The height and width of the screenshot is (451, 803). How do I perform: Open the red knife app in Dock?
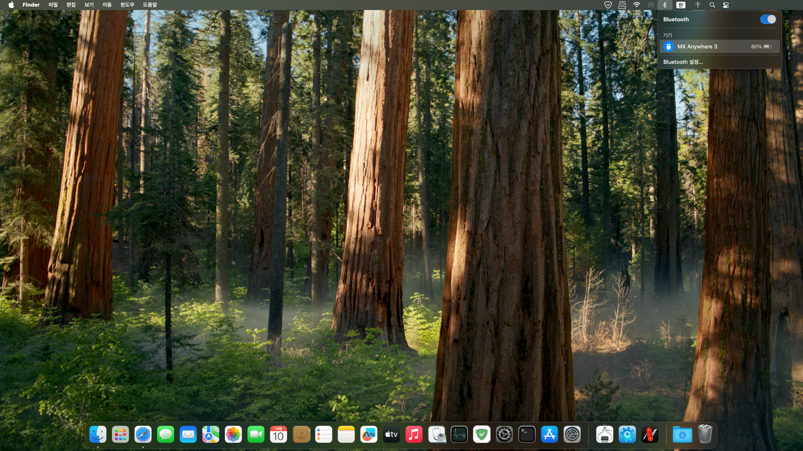[x=650, y=435]
